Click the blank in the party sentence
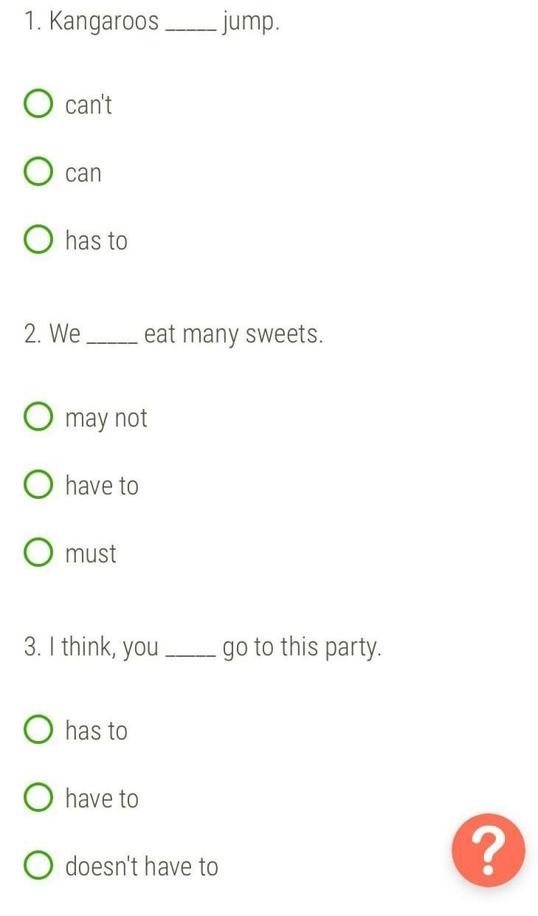This screenshot has width=538, height=916. [x=191, y=655]
